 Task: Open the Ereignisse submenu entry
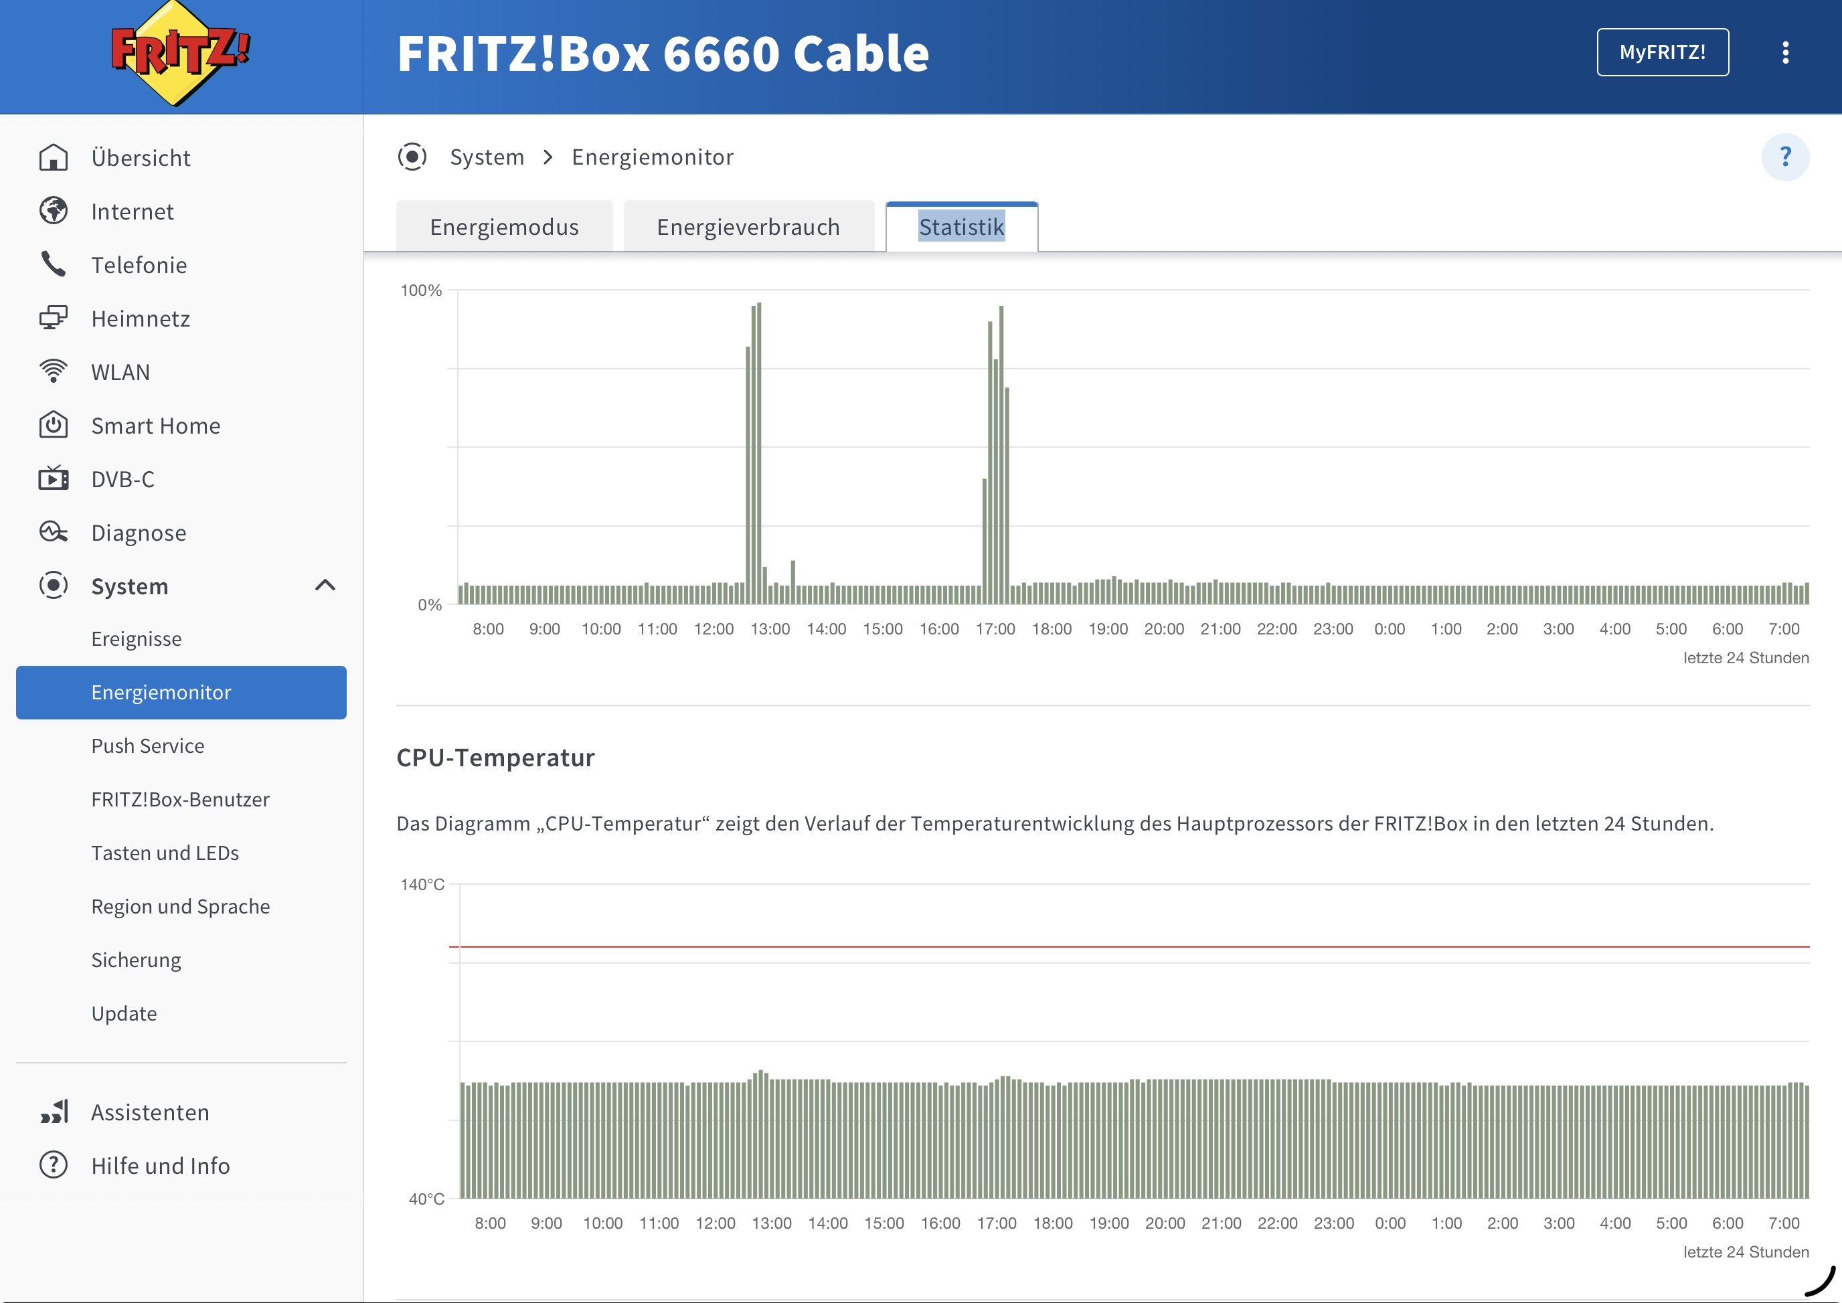coord(137,638)
